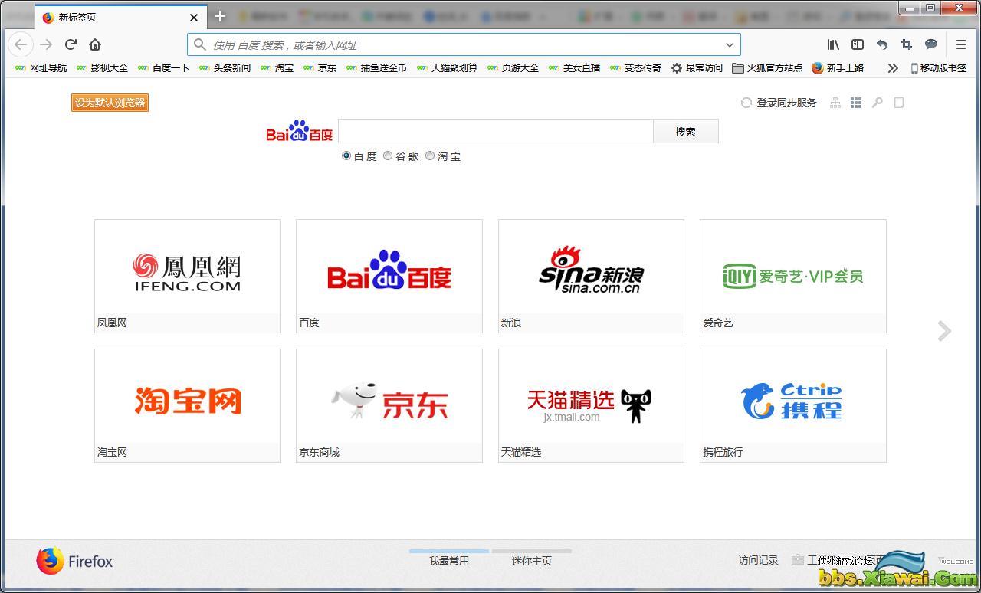
Task: Open the 天猫精选 tile
Action: tap(591, 405)
